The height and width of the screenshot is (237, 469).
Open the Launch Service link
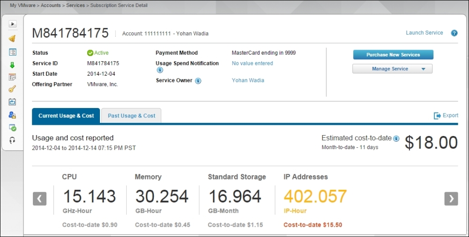(x=424, y=33)
